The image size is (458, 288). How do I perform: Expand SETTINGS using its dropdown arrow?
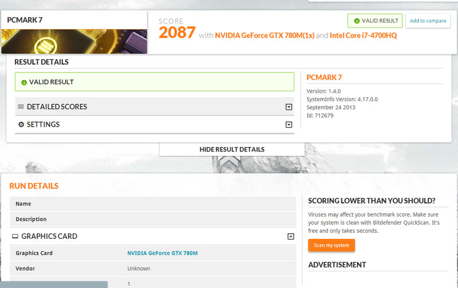[x=289, y=125]
